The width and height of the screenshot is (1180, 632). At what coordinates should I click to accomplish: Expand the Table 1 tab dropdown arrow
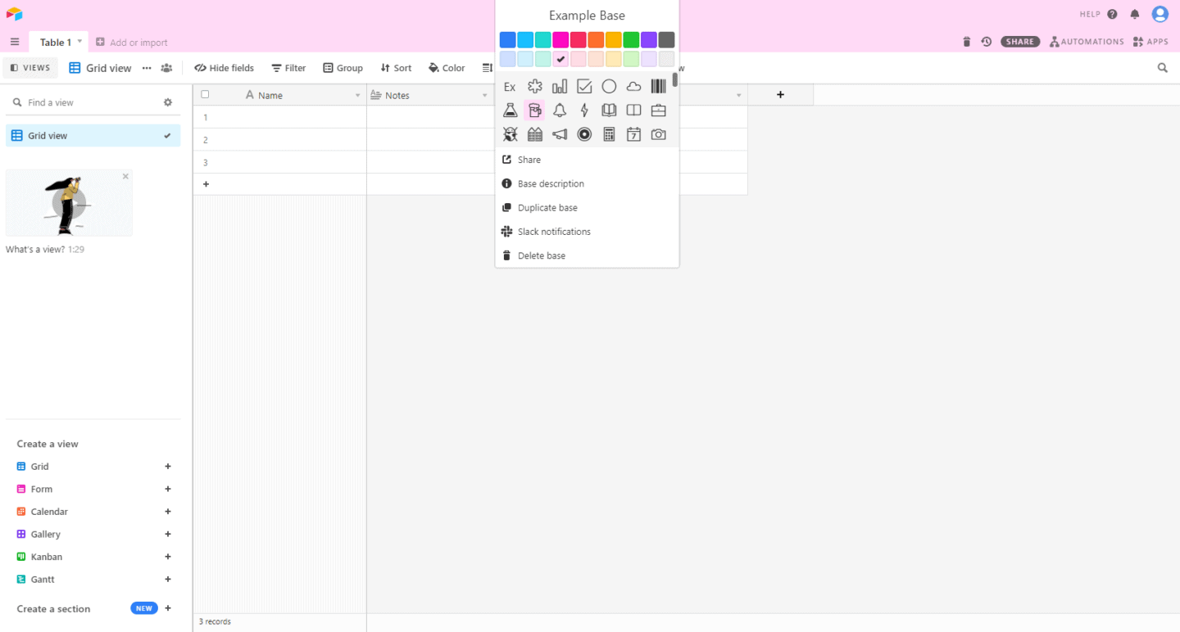click(x=79, y=42)
